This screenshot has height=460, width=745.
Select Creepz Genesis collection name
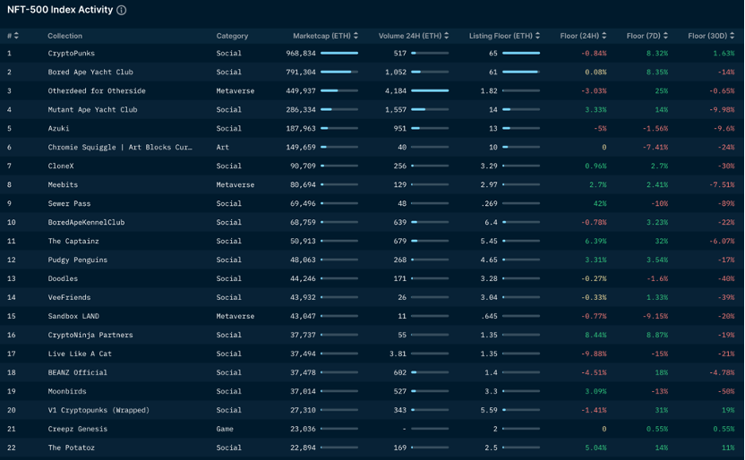point(77,429)
